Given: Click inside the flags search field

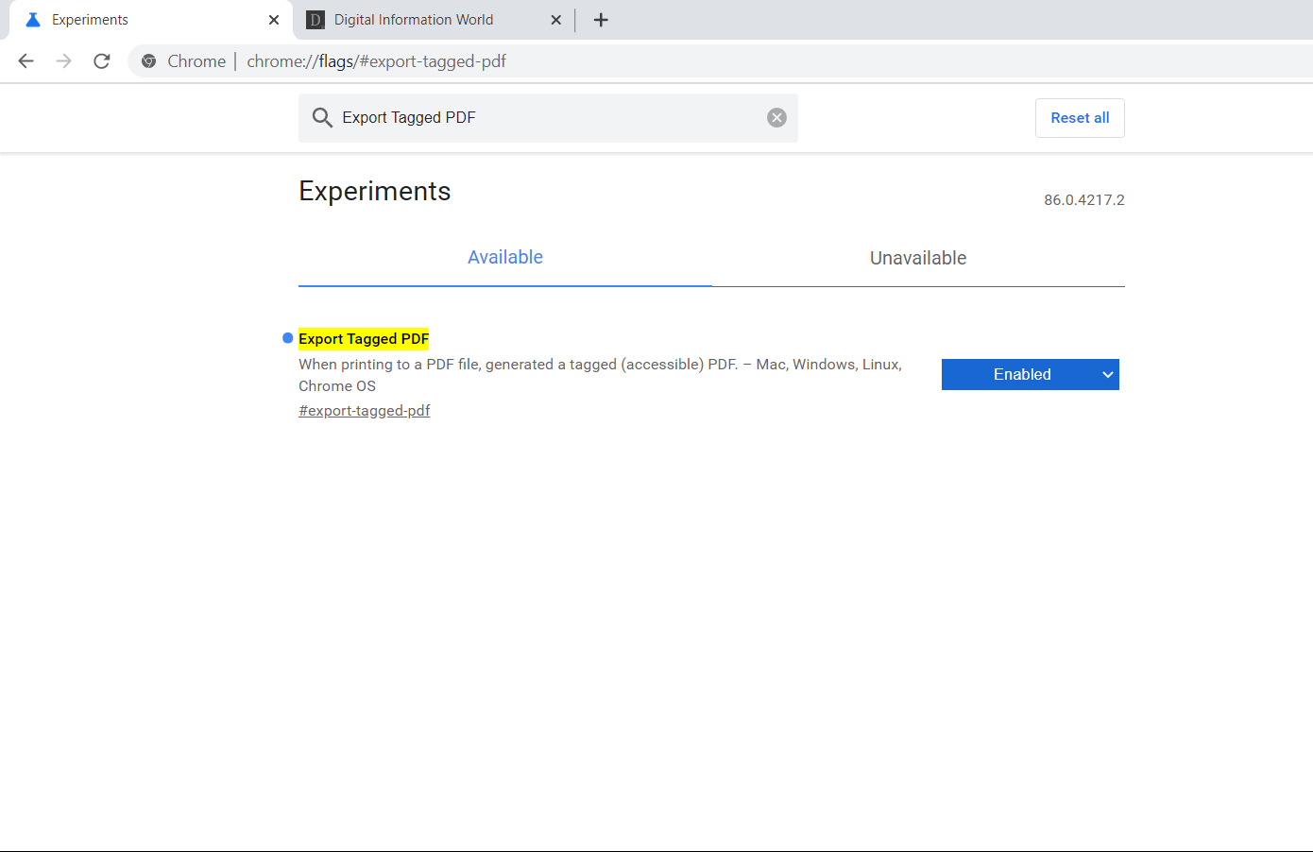Looking at the screenshot, I should coord(548,117).
